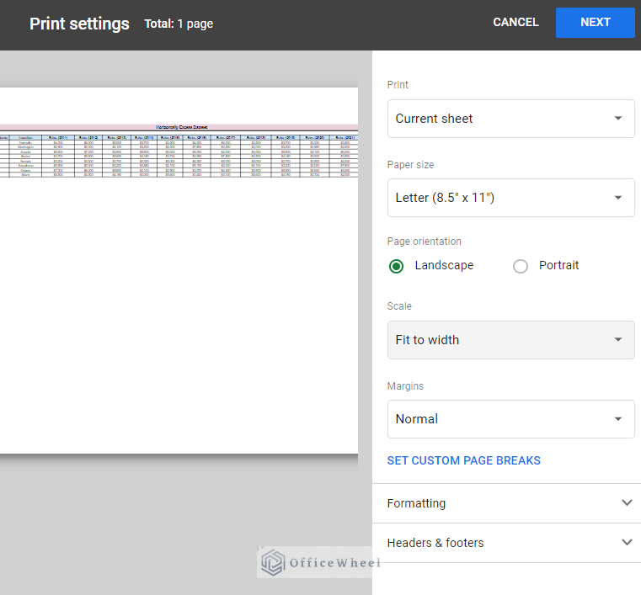Click the blue NEXT button

coord(595,23)
